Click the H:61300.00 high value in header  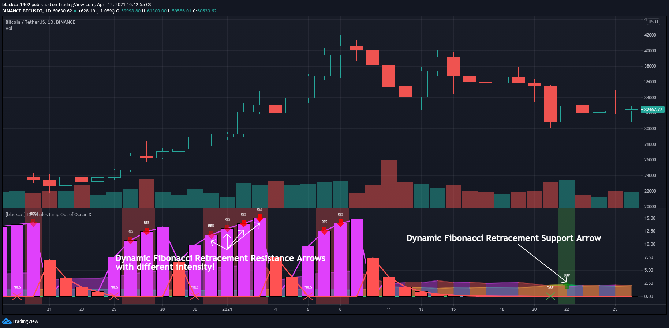coord(154,11)
